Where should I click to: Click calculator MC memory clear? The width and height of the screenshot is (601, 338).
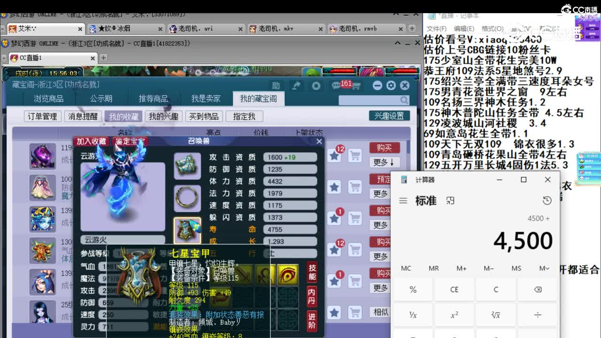(x=406, y=268)
